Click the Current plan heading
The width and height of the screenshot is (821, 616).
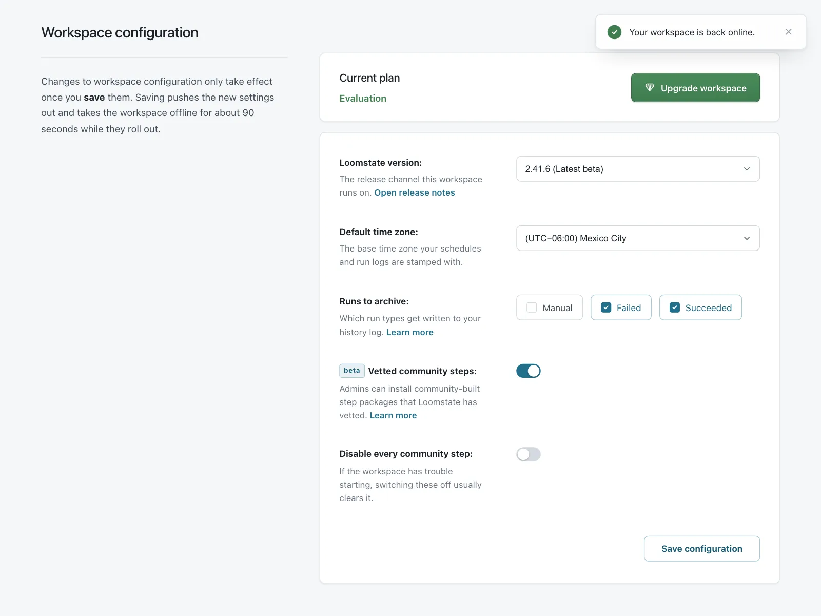pyautogui.click(x=369, y=78)
